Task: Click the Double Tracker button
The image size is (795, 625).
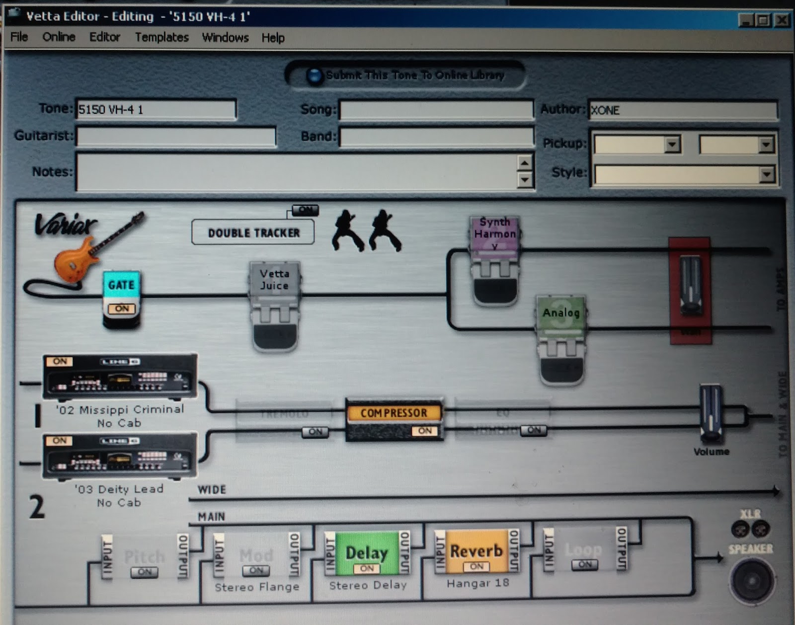Action: point(253,233)
